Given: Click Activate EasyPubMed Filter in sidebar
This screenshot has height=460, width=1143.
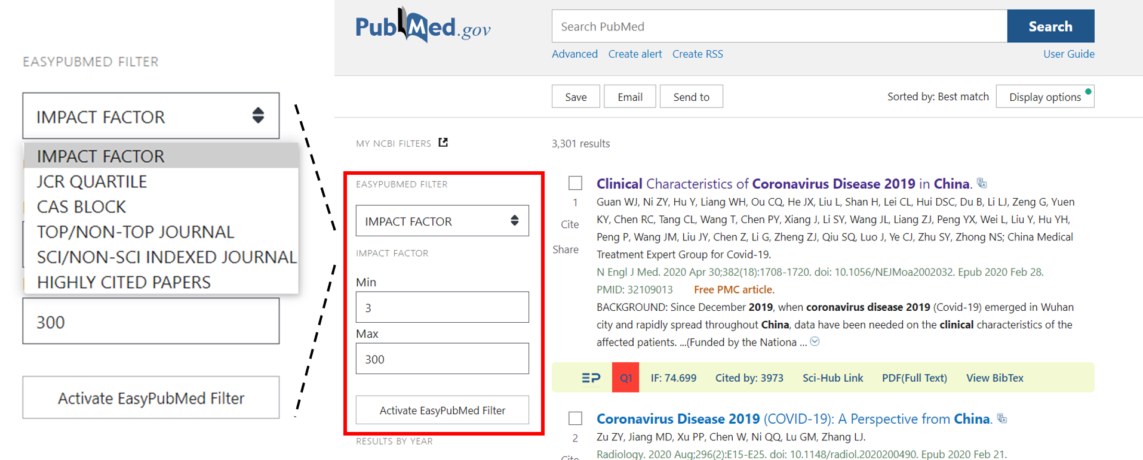Looking at the screenshot, I should point(442,410).
